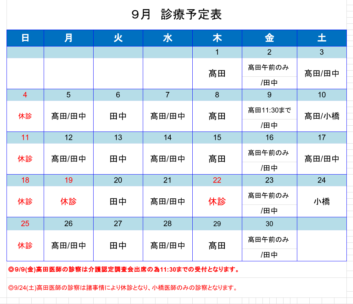Click date cell 12

tap(69, 138)
